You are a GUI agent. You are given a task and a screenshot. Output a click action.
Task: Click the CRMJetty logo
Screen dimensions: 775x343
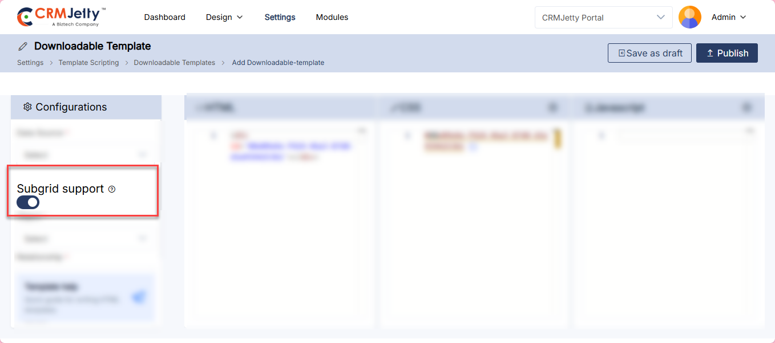62,17
